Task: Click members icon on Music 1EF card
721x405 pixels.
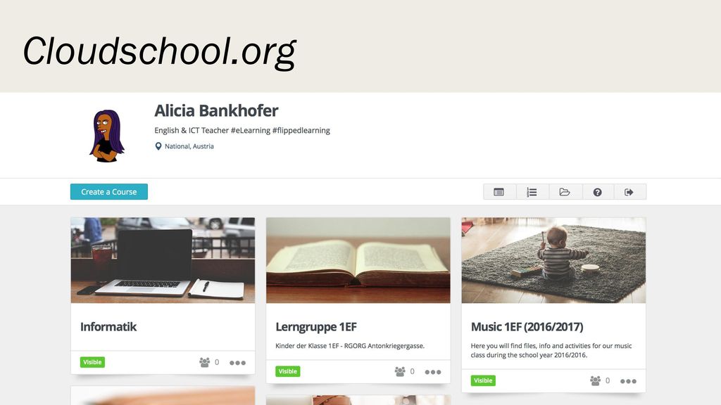Action: (x=596, y=380)
